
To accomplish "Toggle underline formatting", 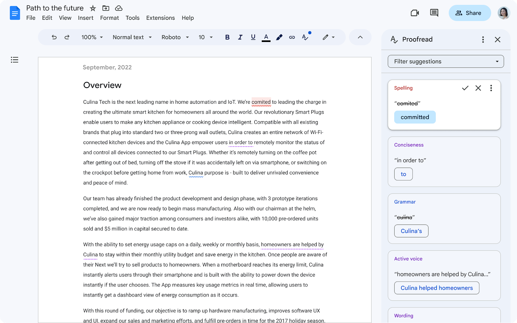I will [253, 37].
